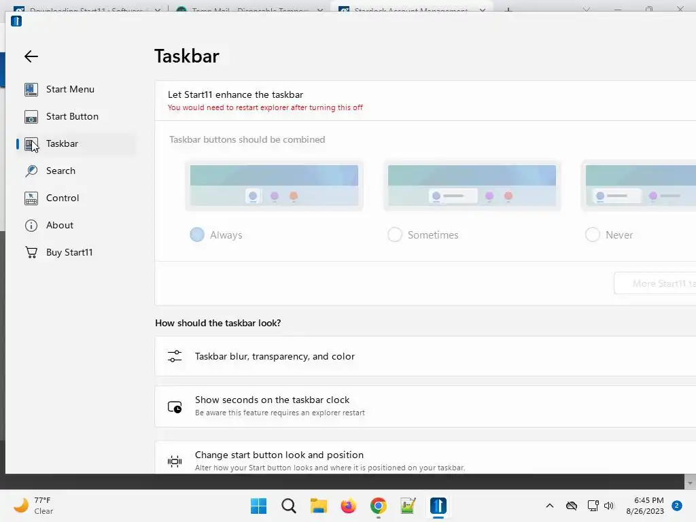Image resolution: width=696 pixels, height=522 pixels.
Task: Open the green notepad app on the taskbar
Action: coord(408,506)
